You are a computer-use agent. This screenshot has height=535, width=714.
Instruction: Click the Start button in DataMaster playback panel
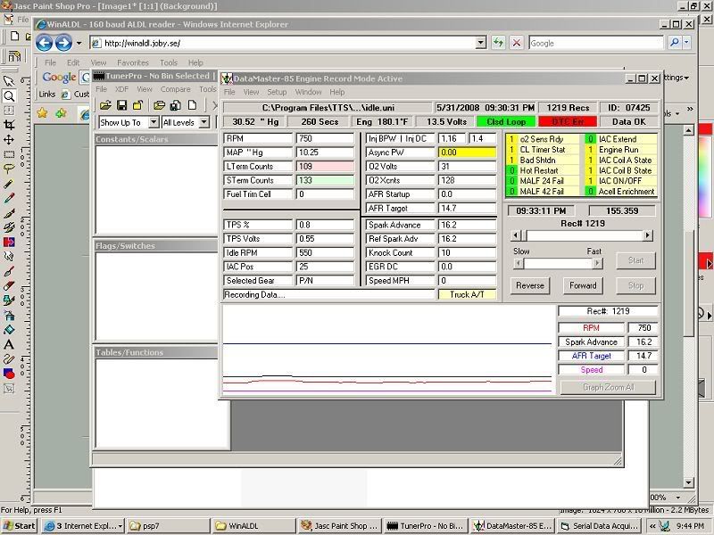(x=635, y=260)
